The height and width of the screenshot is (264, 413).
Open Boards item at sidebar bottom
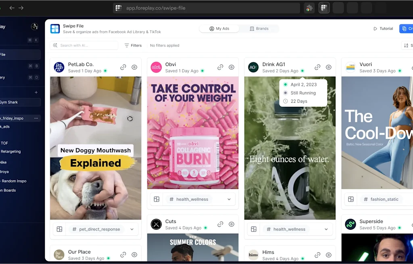pyautogui.click(x=8, y=190)
